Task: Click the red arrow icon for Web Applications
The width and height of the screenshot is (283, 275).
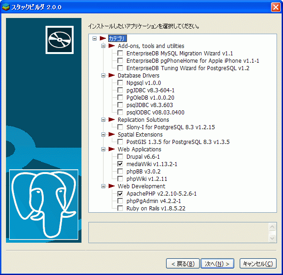Action: [111, 149]
